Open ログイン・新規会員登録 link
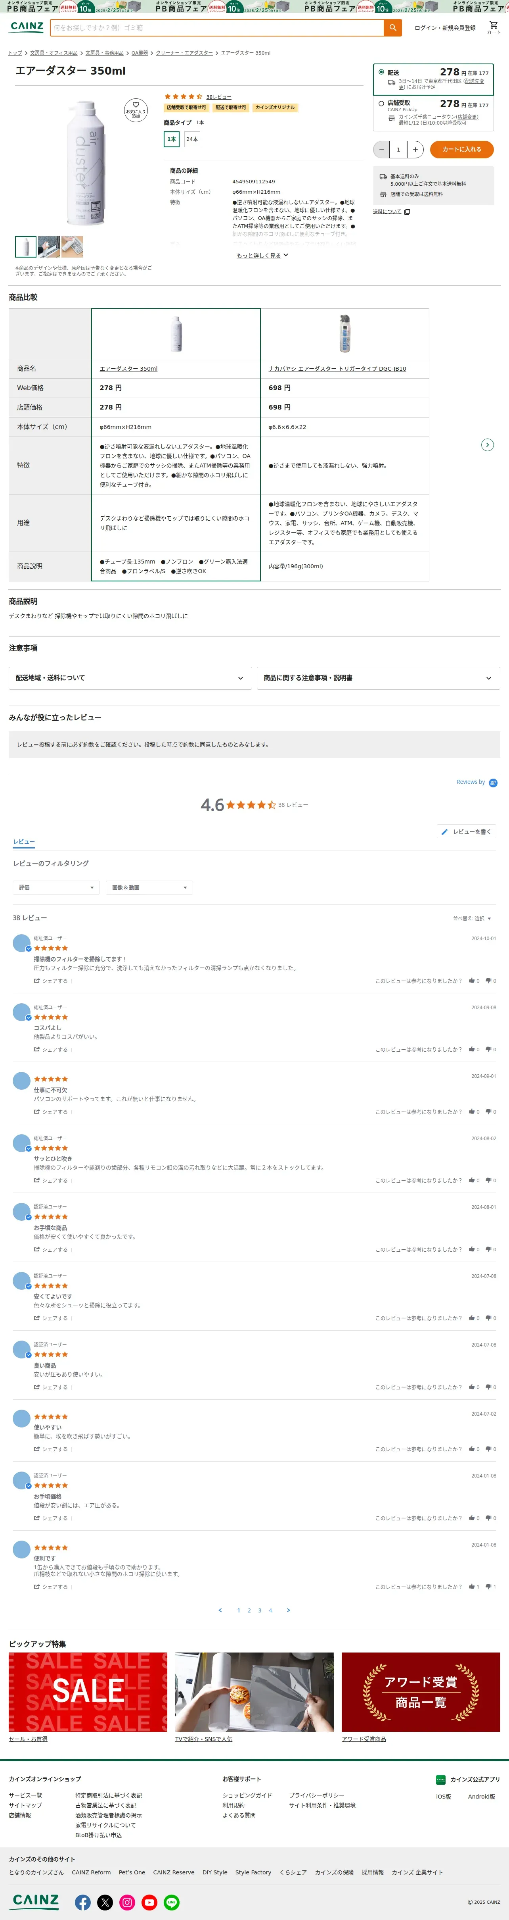The height and width of the screenshot is (1920, 509). [x=445, y=27]
